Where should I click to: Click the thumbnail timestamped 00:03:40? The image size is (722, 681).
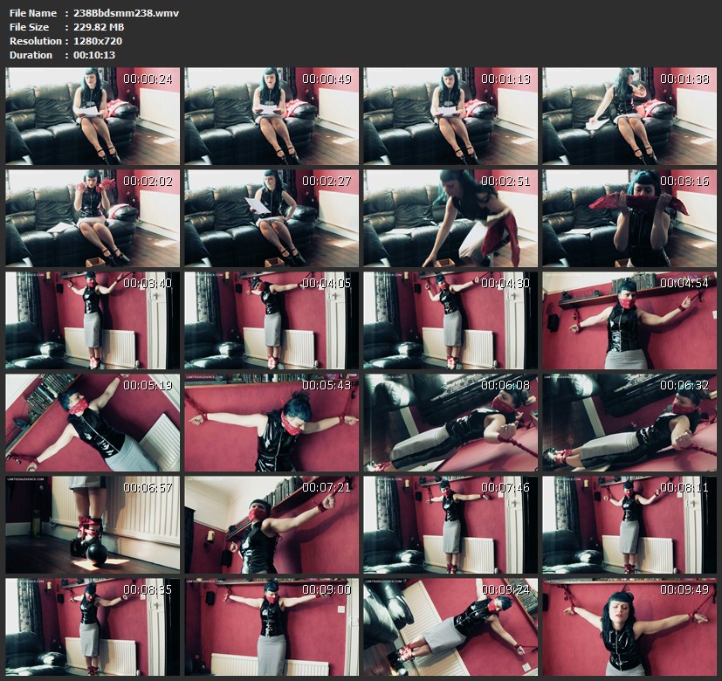click(x=93, y=320)
